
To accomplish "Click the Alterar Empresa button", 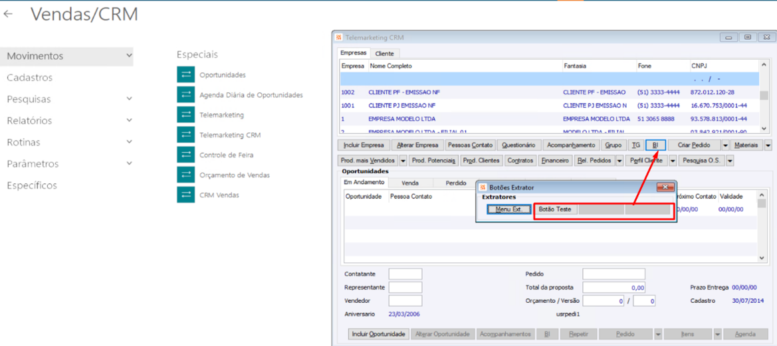I will (417, 145).
